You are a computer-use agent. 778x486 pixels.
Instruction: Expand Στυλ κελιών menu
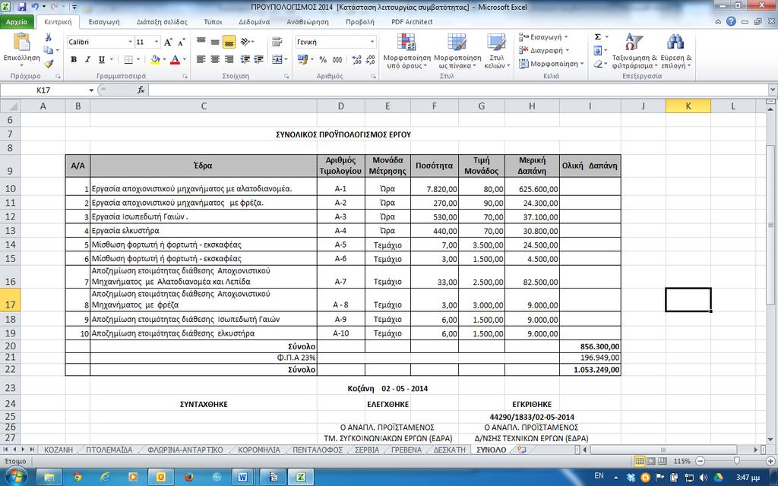497,51
